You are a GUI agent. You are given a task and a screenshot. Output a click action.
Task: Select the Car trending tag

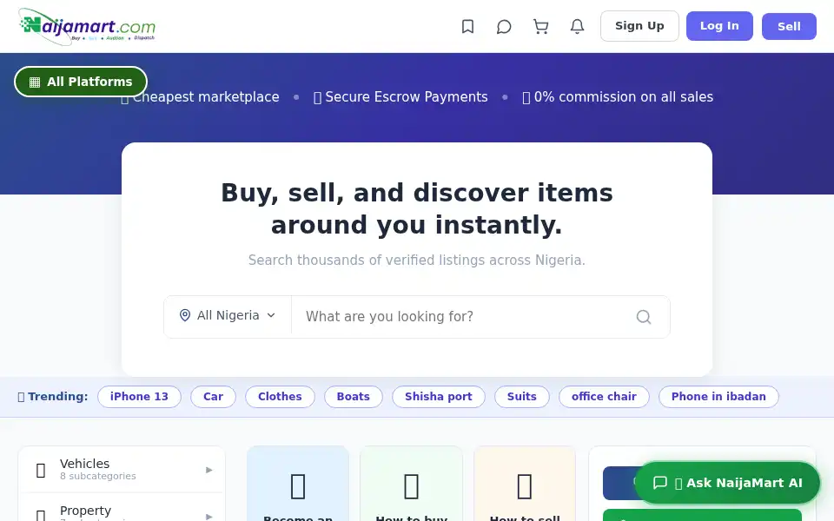[x=214, y=397]
